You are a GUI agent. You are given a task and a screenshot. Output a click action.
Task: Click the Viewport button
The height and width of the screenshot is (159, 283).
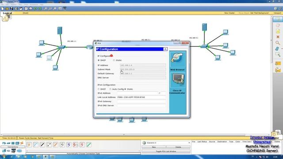[277, 13]
